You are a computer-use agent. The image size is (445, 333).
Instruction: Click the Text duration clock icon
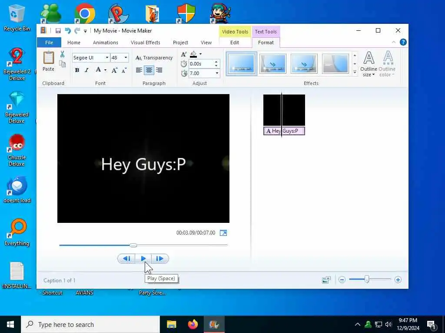coord(184,73)
